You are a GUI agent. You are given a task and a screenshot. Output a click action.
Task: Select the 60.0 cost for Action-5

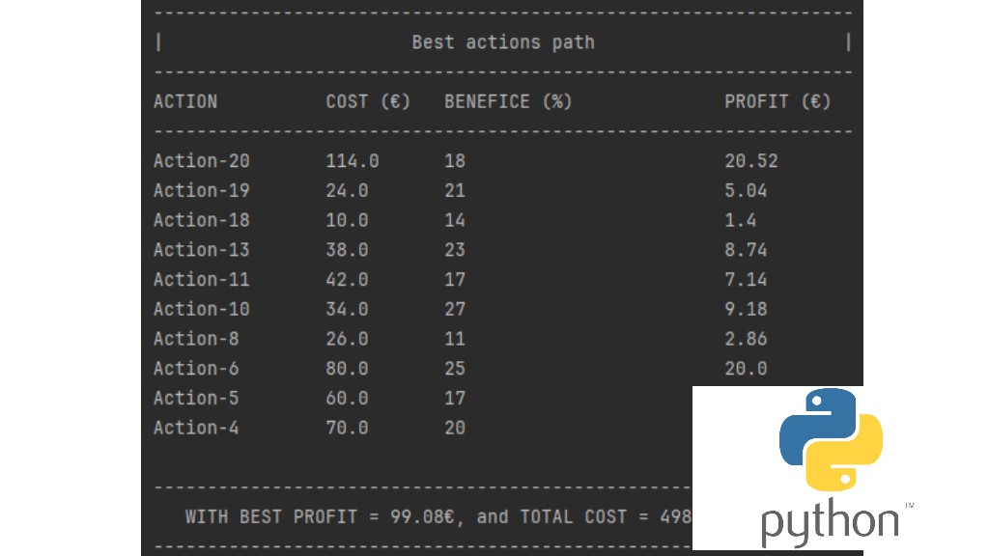point(347,398)
